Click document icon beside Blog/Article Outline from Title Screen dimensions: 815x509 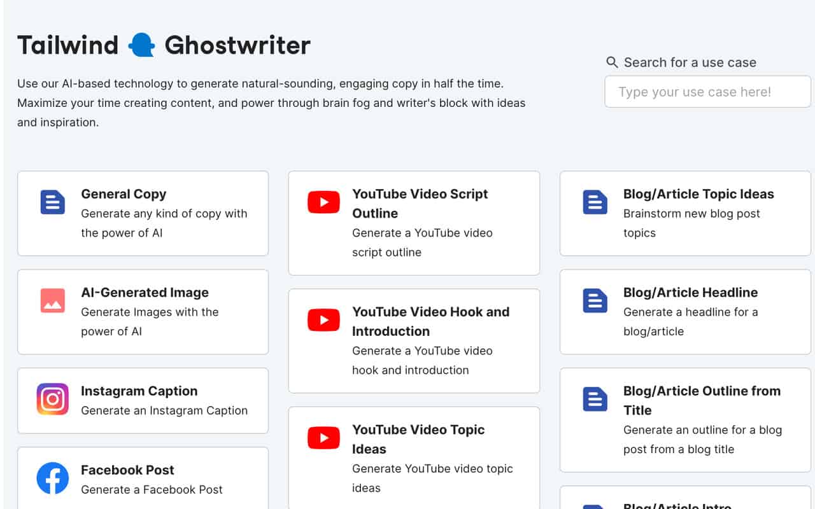click(x=595, y=399)
